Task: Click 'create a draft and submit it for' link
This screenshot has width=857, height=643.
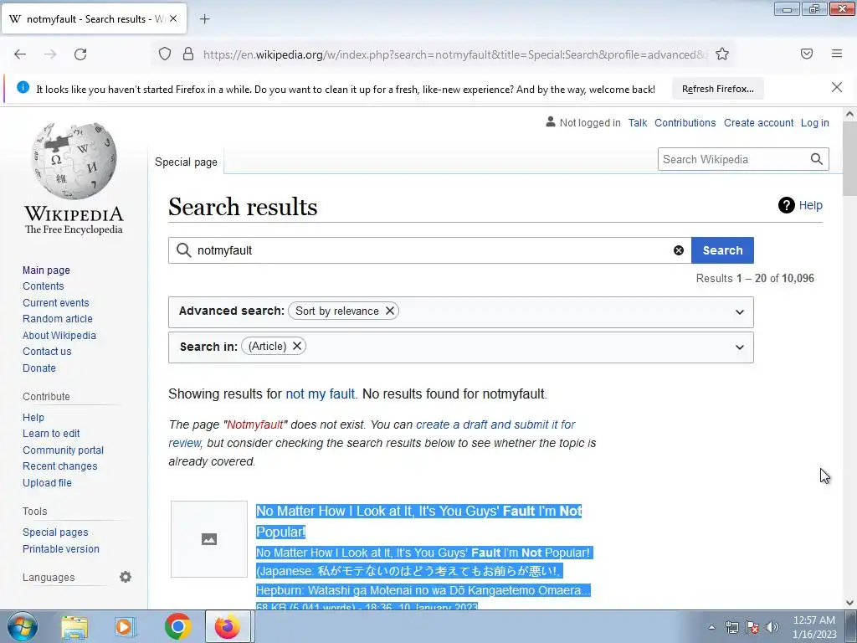Action: (x=495, y=424)
